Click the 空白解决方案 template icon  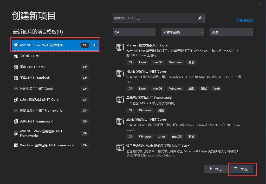pyautogui.click(x=16, y=56)
